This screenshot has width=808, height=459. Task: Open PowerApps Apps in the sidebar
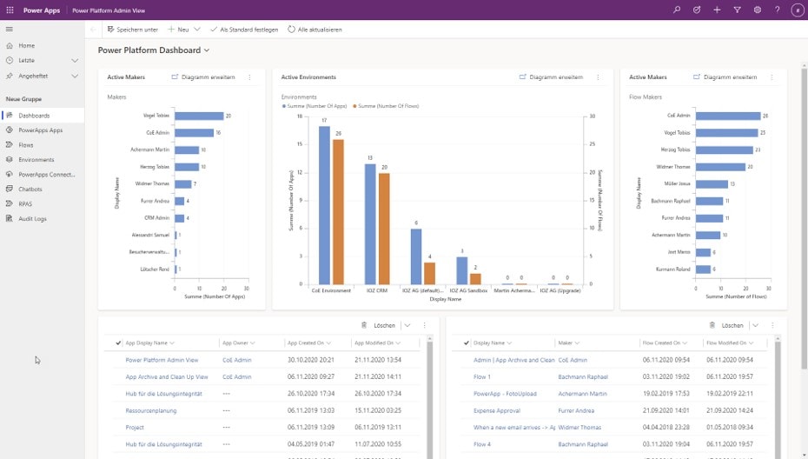(x=43, y=130)
